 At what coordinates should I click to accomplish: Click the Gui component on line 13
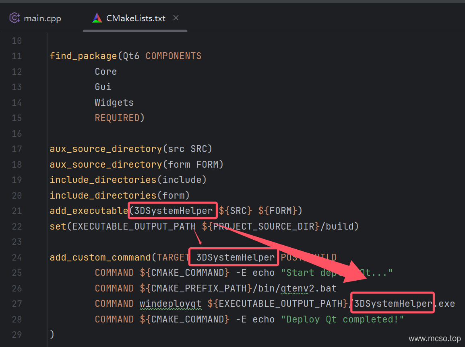pos(103,87)
